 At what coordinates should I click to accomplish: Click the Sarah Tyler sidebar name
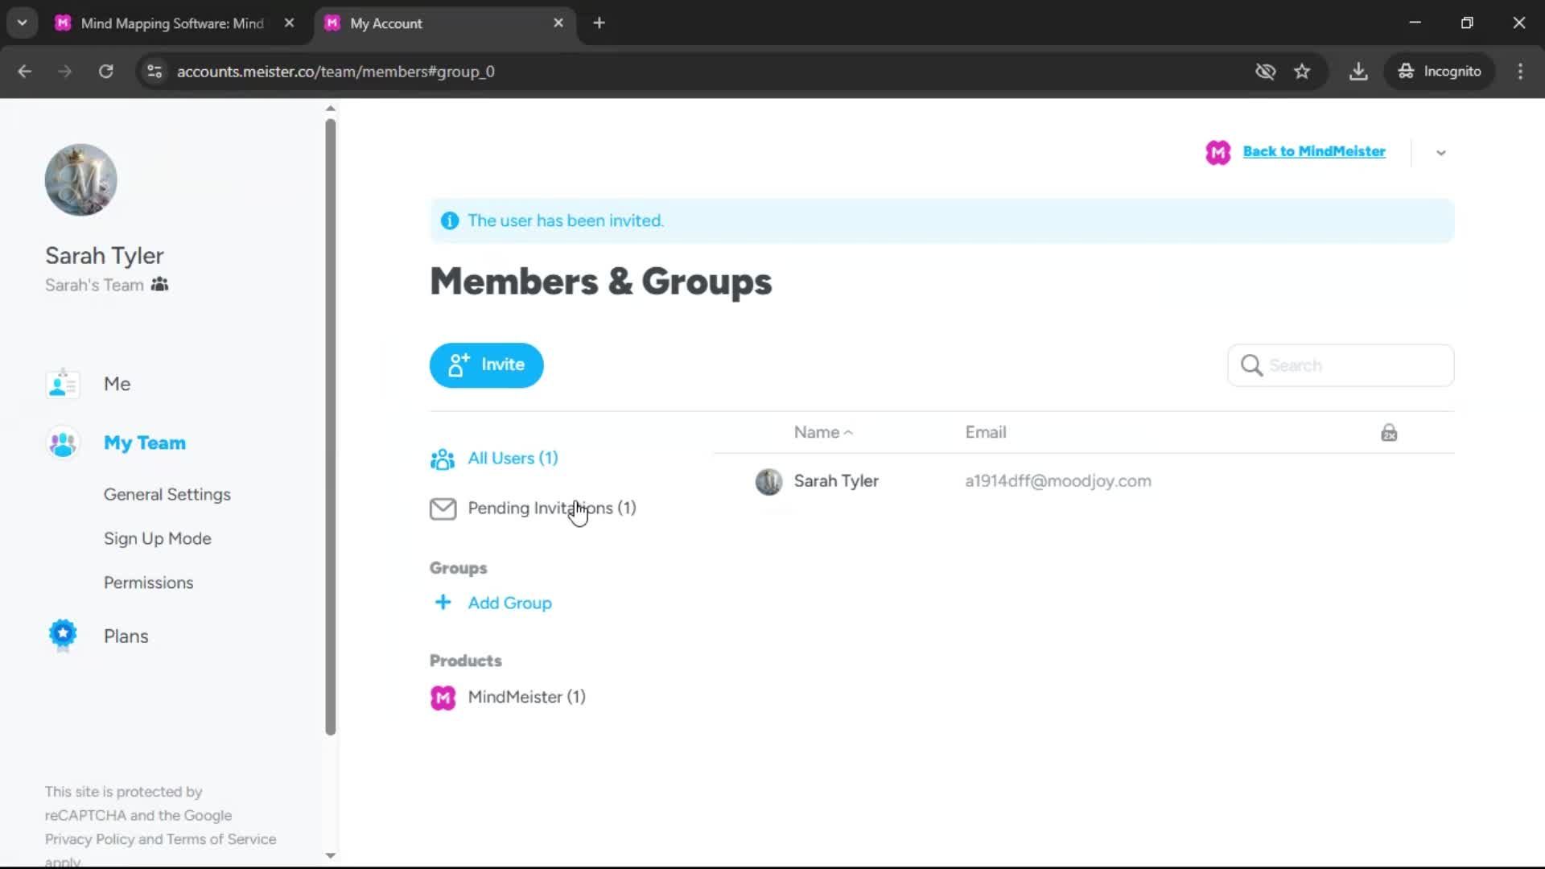click(x=105, y=255)
